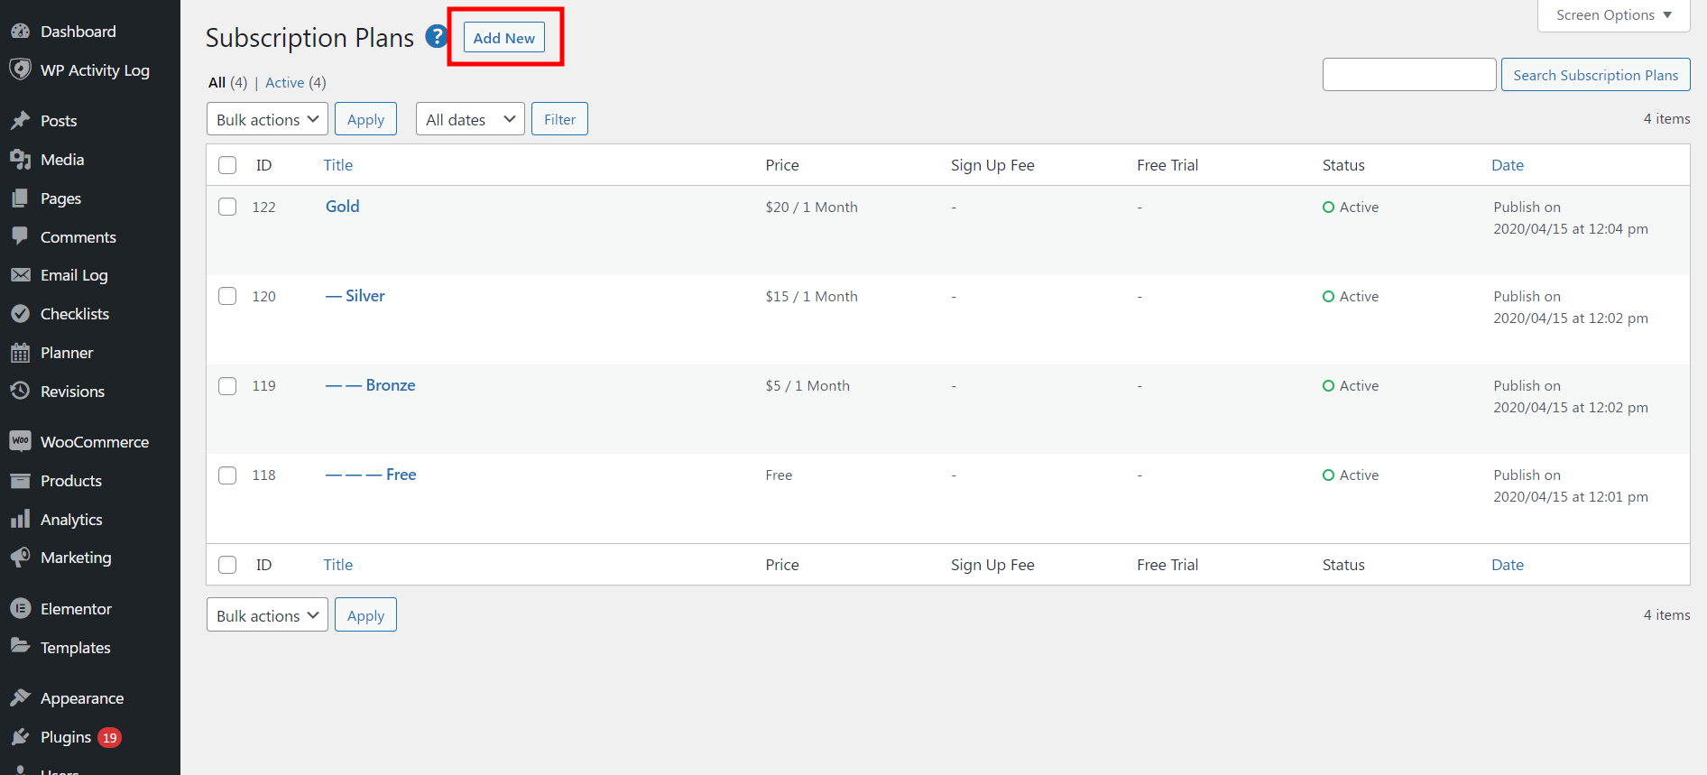Screen dimensions: 1707x775
Task: Open the All dates filter dropdown
Action: pyautogui.click(x=470, y=119)
